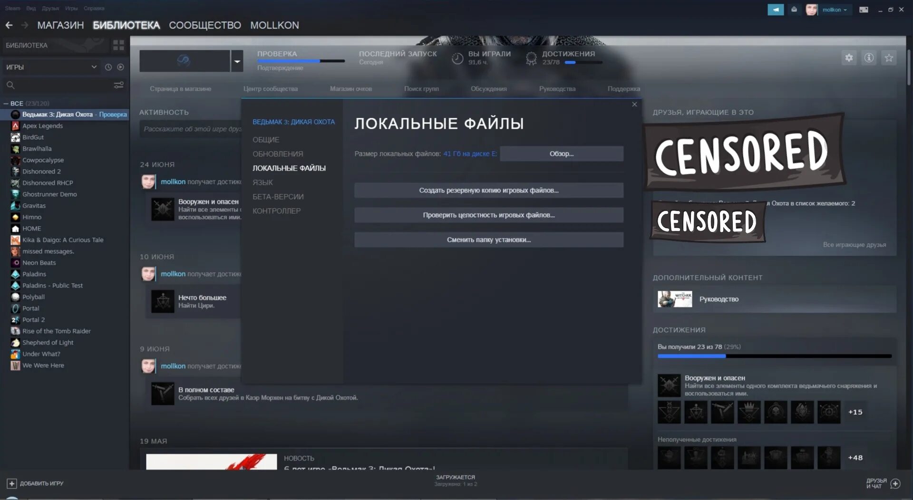This screenshot has width=913, height=500.
Task: Open Центр сообщества link
Action: (x=271, y=89)
